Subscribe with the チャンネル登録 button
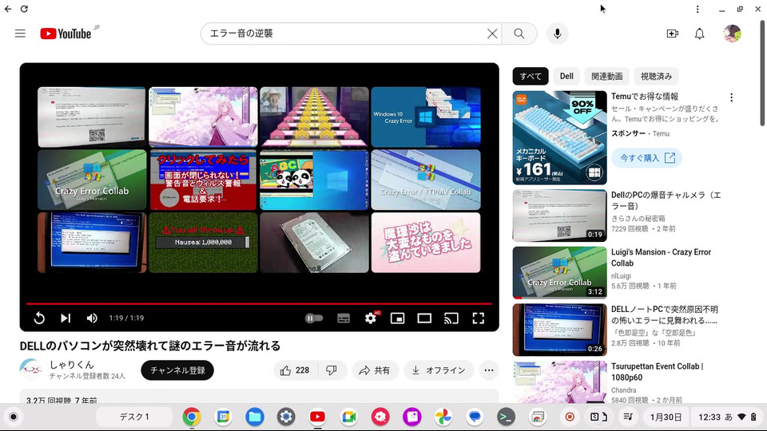The width and height of the screenshot is (767, 431). pos(177,370)
